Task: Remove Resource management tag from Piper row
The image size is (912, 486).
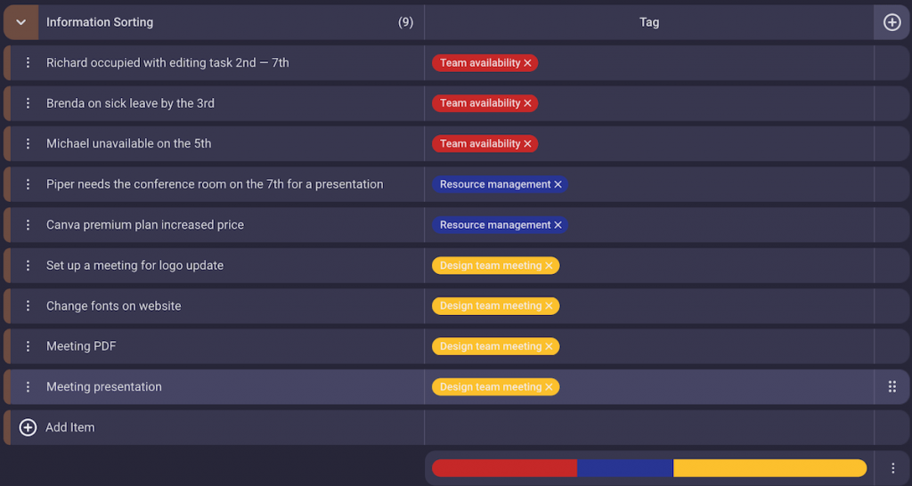Action: pyautogui.click(x=558, y=185)
